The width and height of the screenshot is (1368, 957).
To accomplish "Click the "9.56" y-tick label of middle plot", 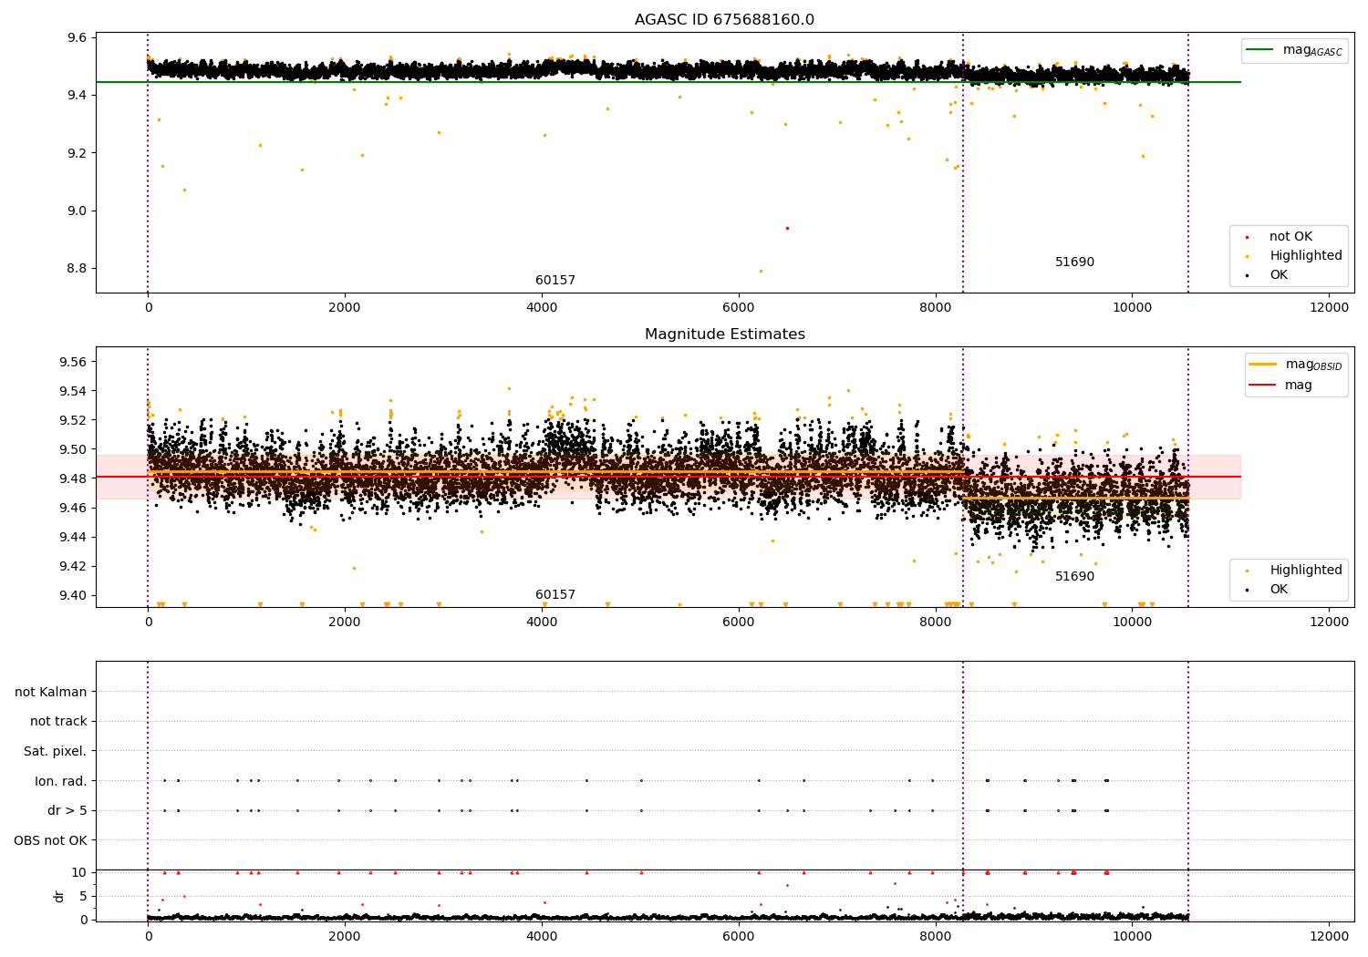I will (x=74, y=363).
